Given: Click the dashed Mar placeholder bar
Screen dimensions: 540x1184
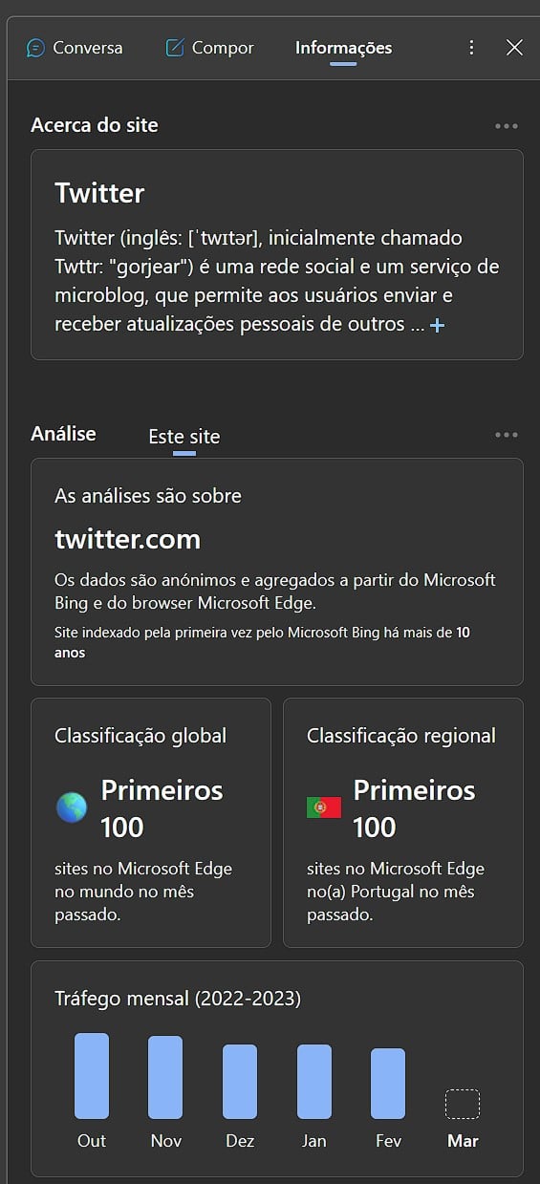Looking at the screenshot, I should click(x=463, y=1104).
